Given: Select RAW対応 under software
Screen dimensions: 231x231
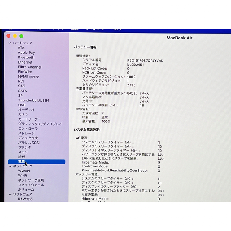Looking at the screenshot, I should tap(25, 199).
